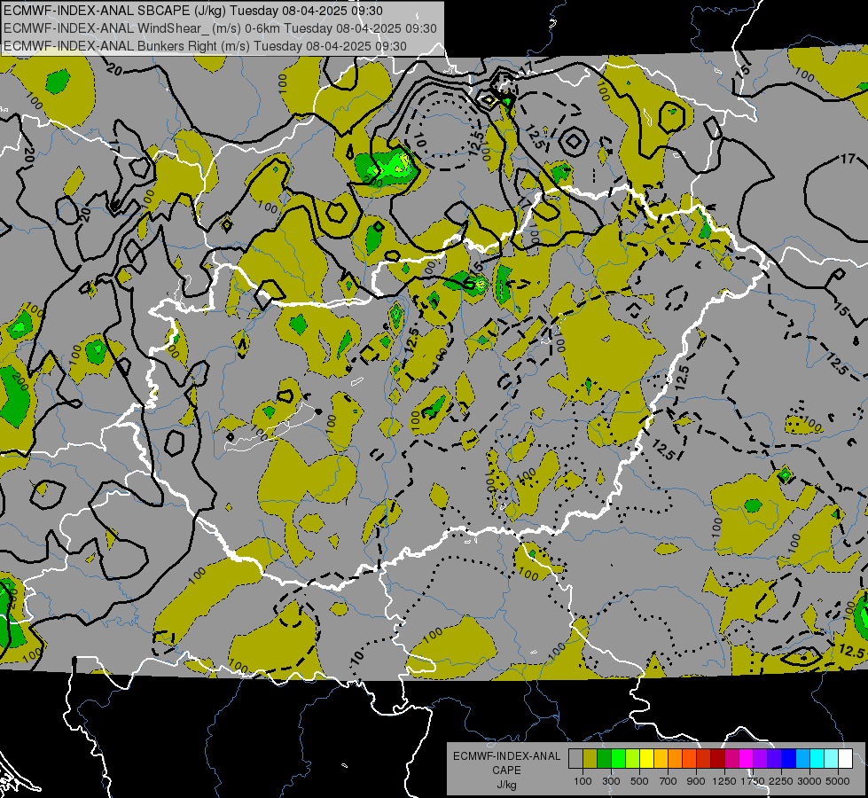Pick the dark red legend swatch
This screenshot has width=868, height=798.
click(717, 759)
